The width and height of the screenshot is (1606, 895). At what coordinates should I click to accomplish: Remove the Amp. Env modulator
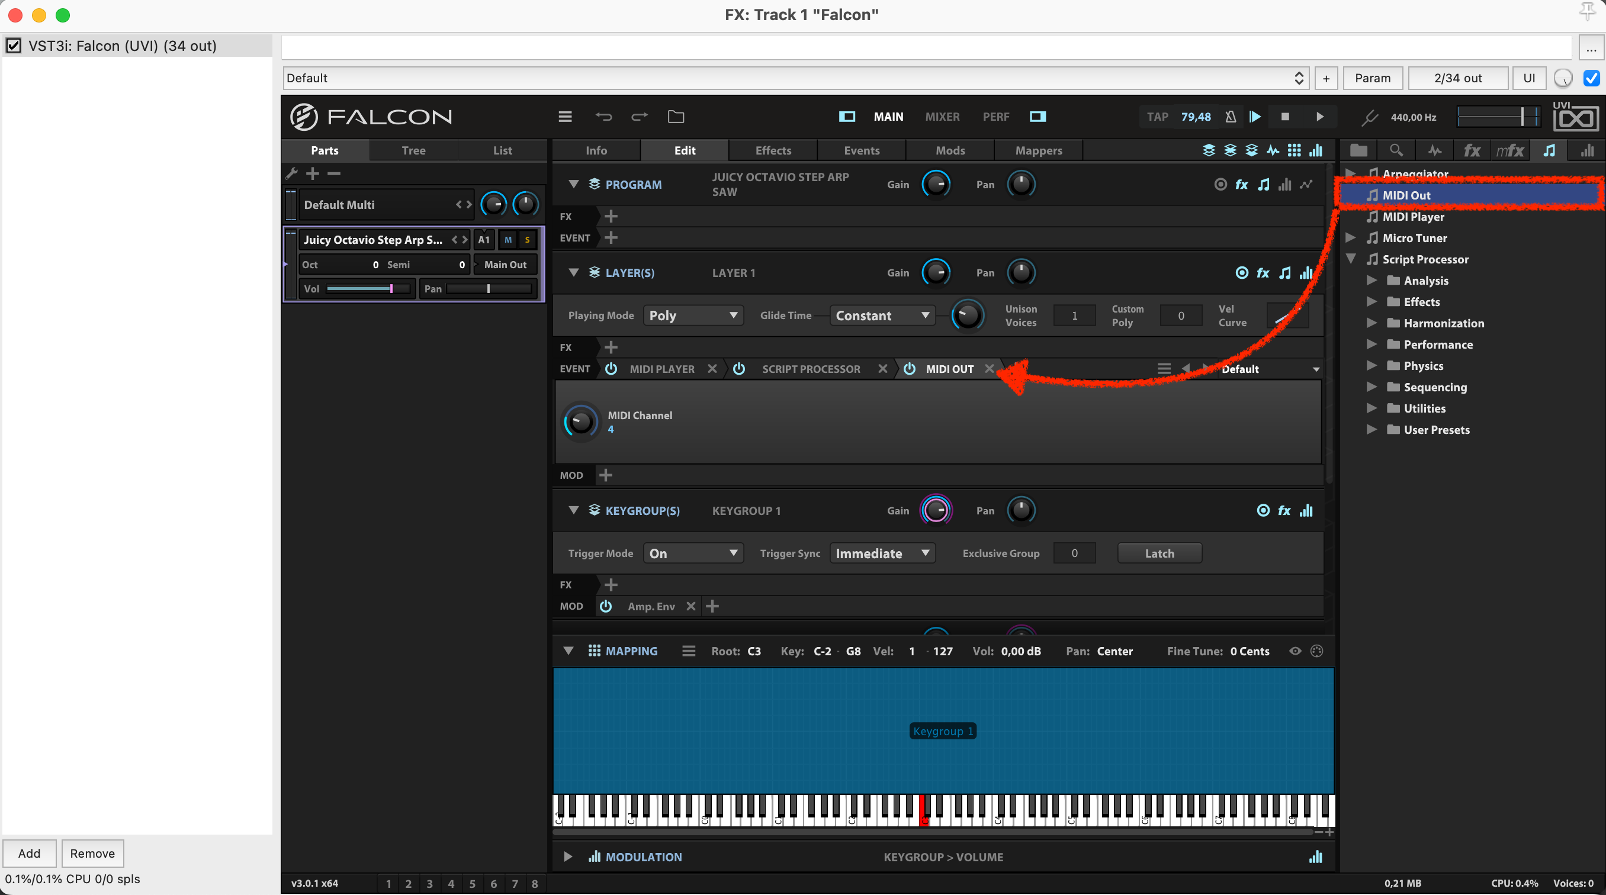(x=690, y=606)
